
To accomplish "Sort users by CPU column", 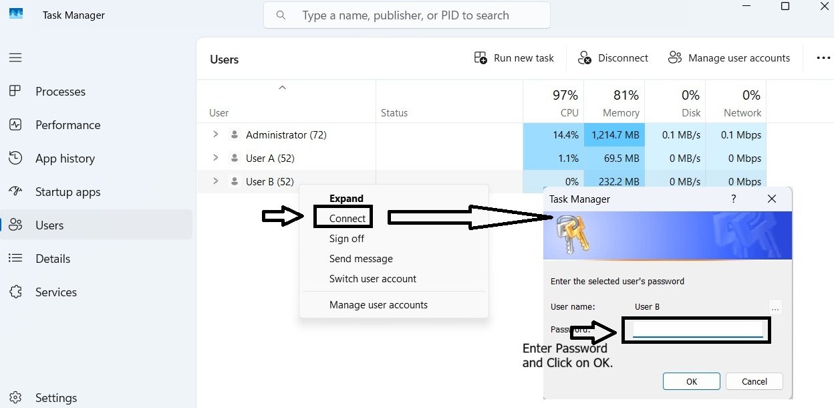I will click(x=553, y=102).
